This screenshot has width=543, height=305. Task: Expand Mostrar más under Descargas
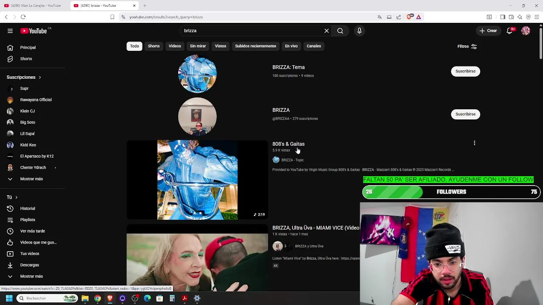[x=32, y=276]
